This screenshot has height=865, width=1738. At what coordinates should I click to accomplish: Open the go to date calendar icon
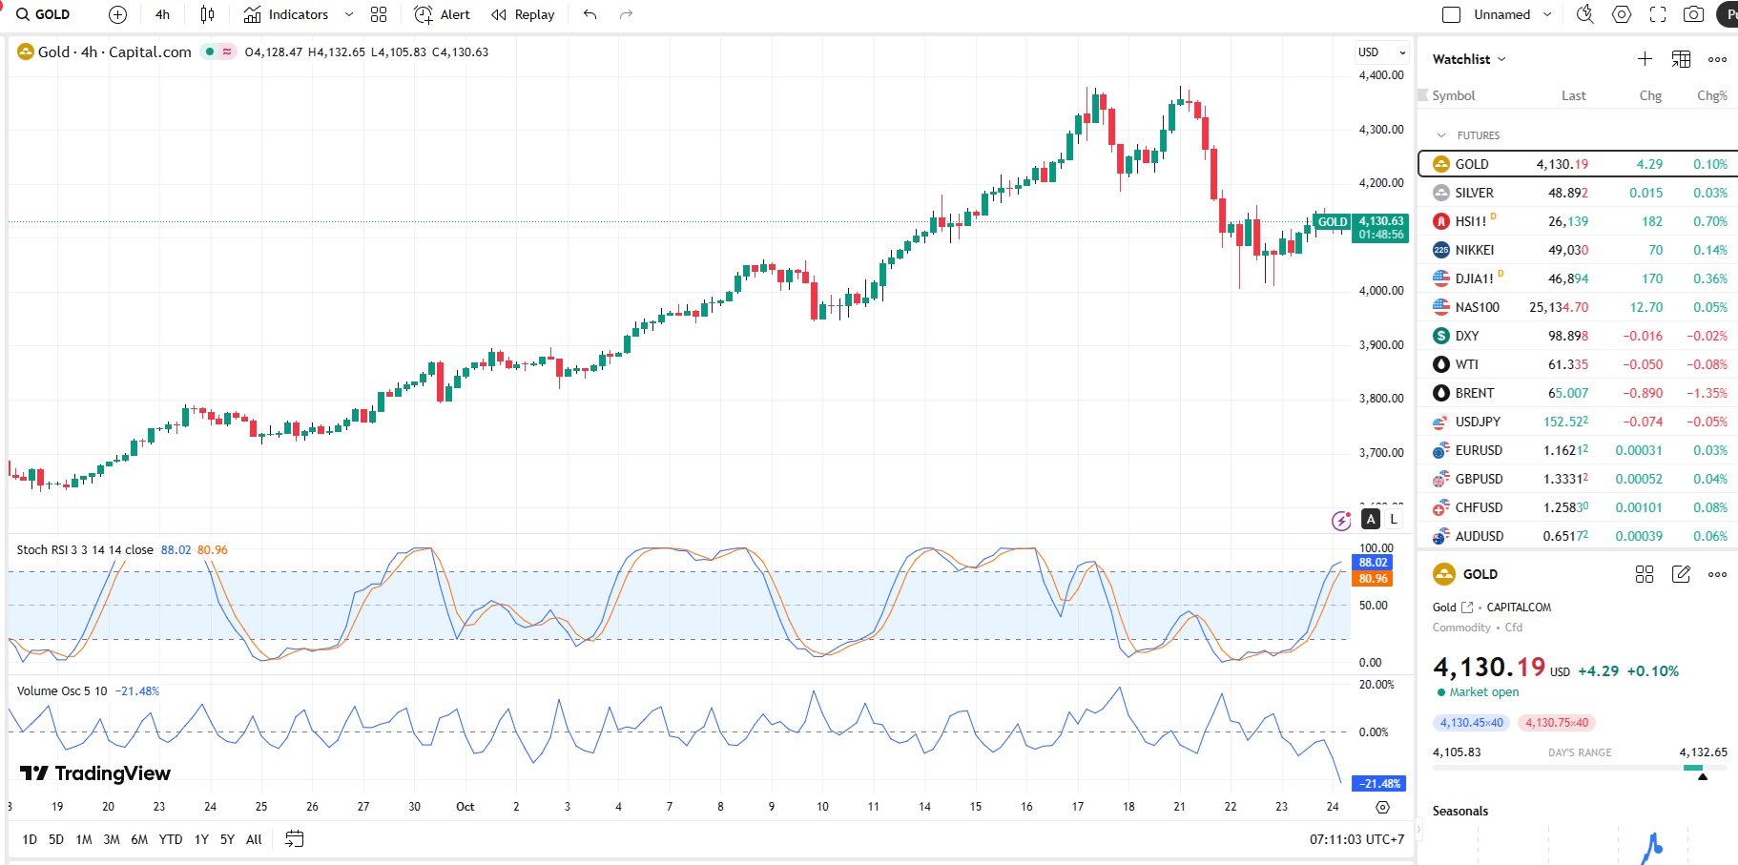(x=295, y=839)
